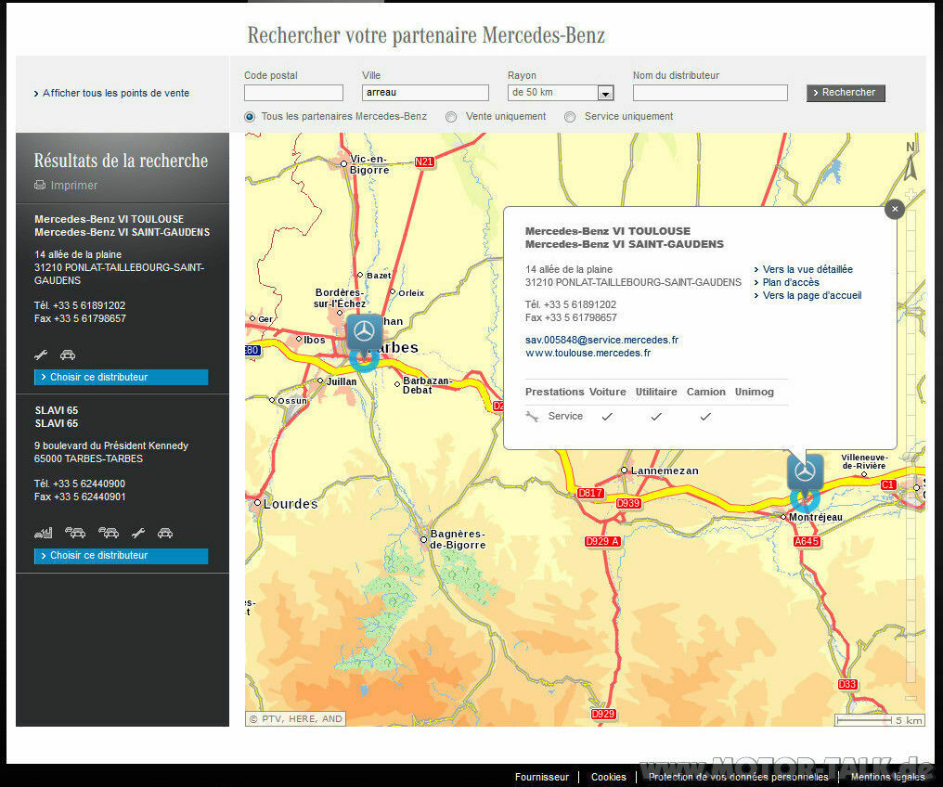
Task: Click '9 boulevard du Président Kennedy' address
Action: (111, 445)
